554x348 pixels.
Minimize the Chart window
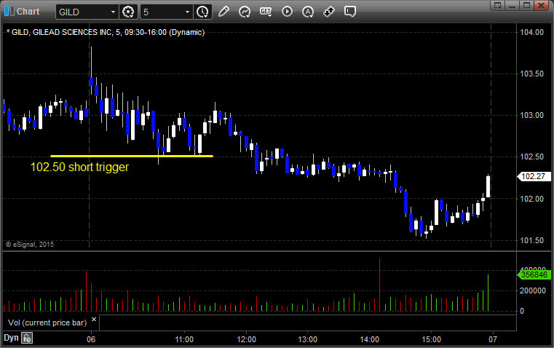click(512, 5)
